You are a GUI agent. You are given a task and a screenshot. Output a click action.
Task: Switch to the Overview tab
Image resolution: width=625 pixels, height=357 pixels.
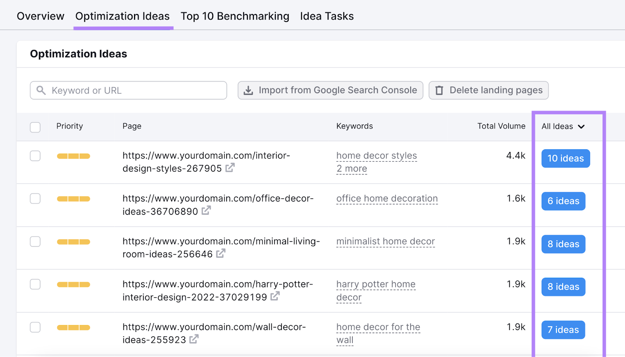(x=40, y=16)
